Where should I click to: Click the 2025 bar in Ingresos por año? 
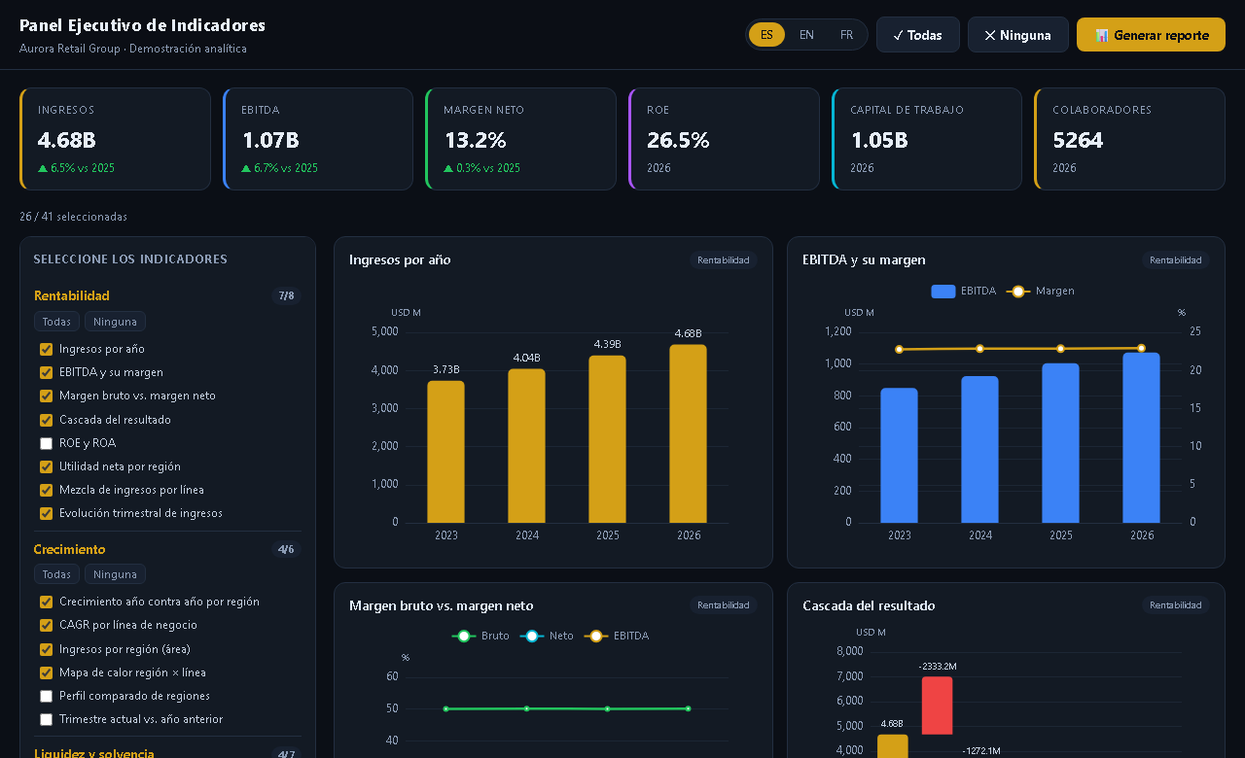coord(608,439)
